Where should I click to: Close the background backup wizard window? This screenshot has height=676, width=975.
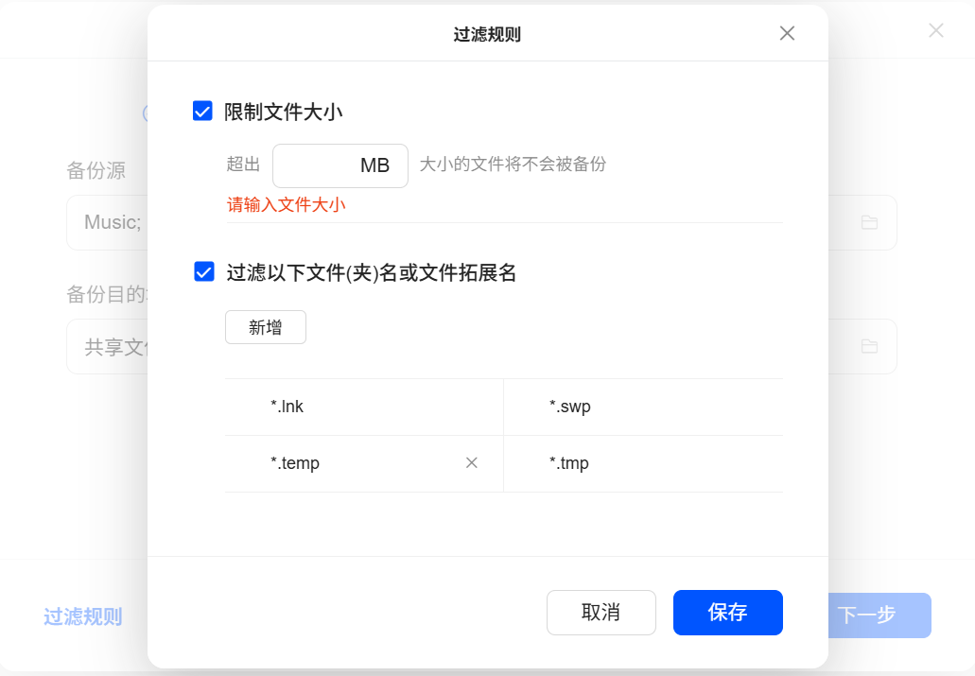click(x=935, y=30)
